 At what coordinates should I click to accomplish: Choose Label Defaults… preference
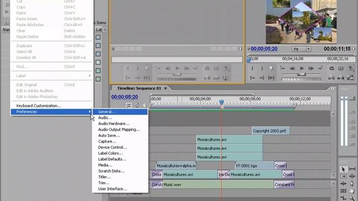click(x=120, y=159)
